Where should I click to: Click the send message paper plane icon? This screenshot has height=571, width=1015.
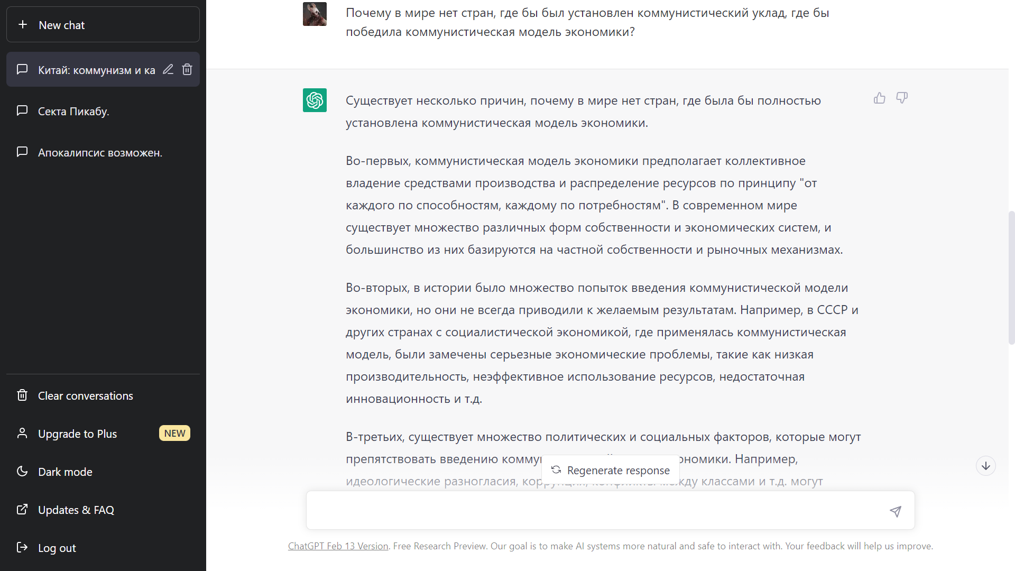click(896, 511)
